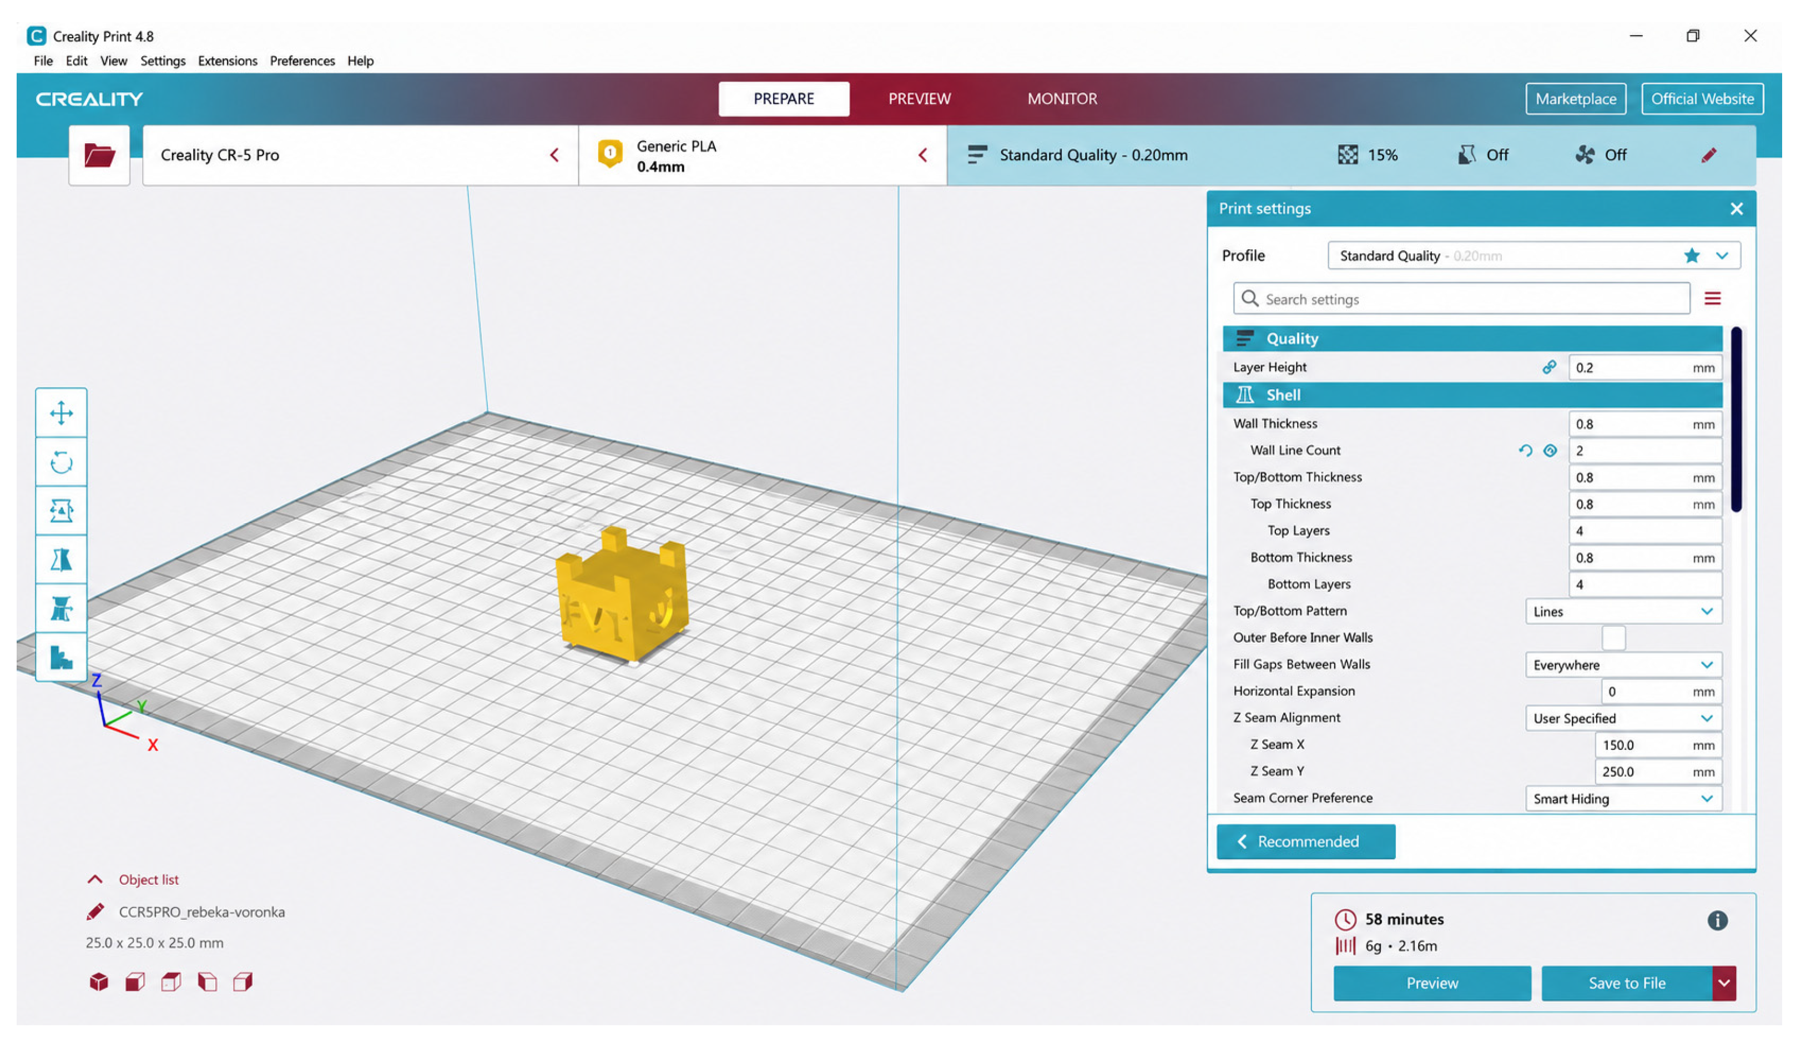The width and height of the screenshot is (1801, 1043).
Task: Click the infill 15% icon
Action: pyautogui.click(x=1347, y=155)
